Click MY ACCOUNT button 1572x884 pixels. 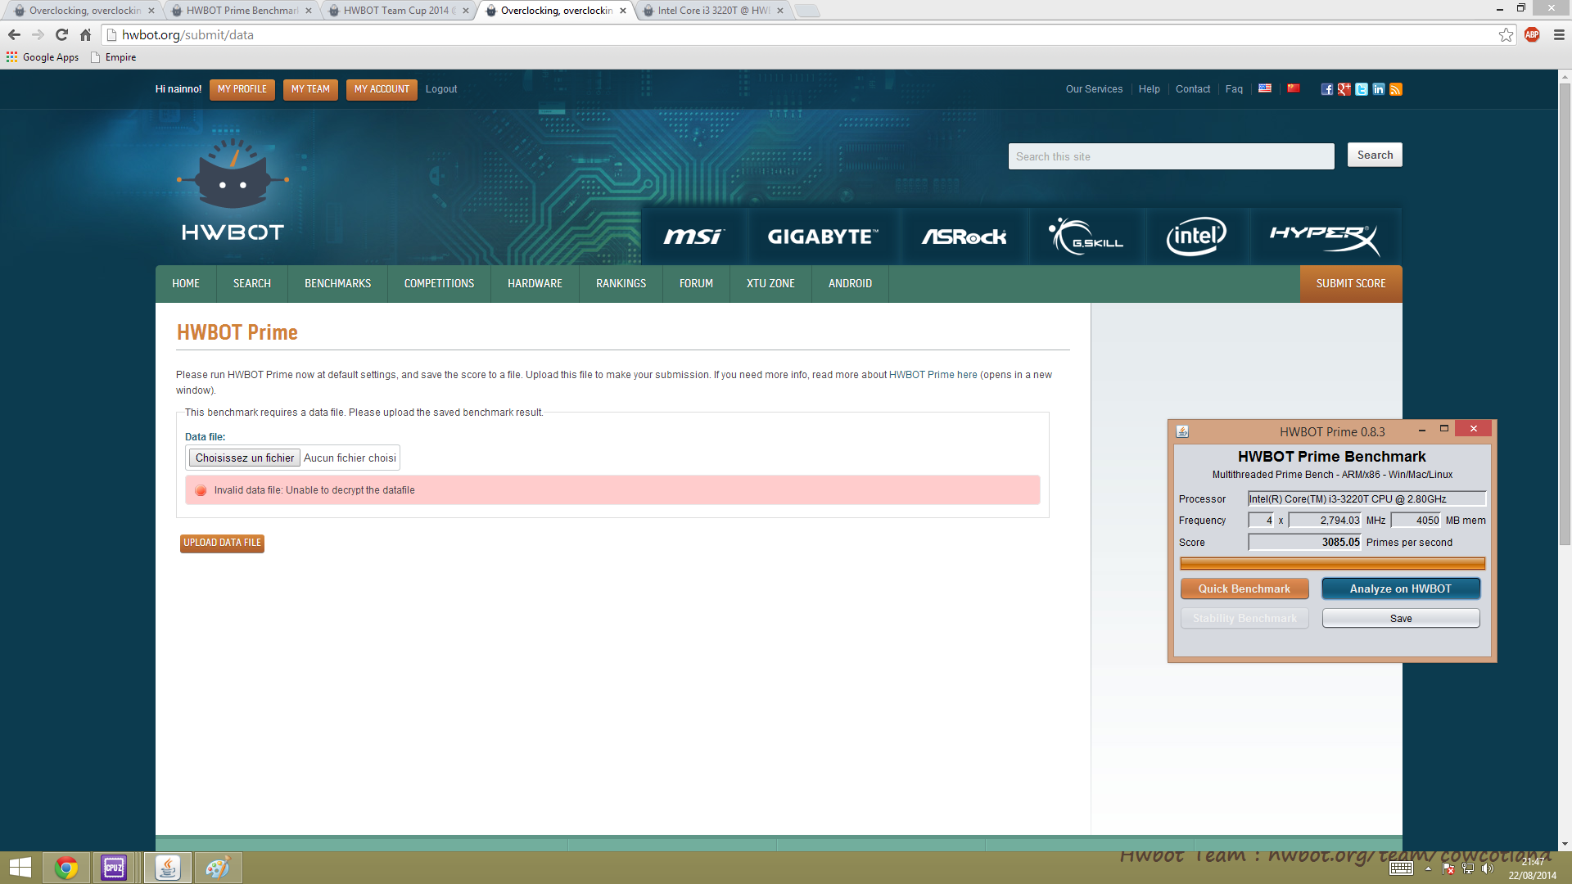382,89
